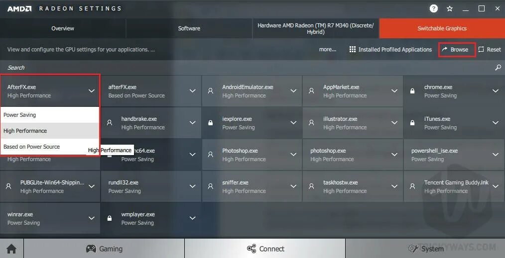
Task: Click the profile icon beside taskhostw.exe
Action: [x=311, y=186]
